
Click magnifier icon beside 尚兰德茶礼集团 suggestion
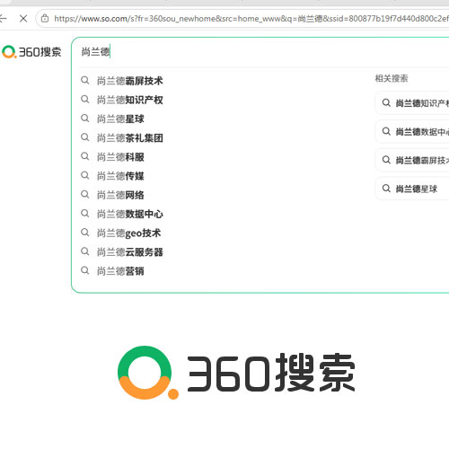85,137
